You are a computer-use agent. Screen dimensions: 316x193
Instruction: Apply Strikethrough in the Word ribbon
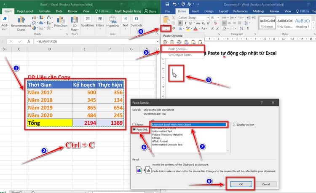[x=198, y=23]
